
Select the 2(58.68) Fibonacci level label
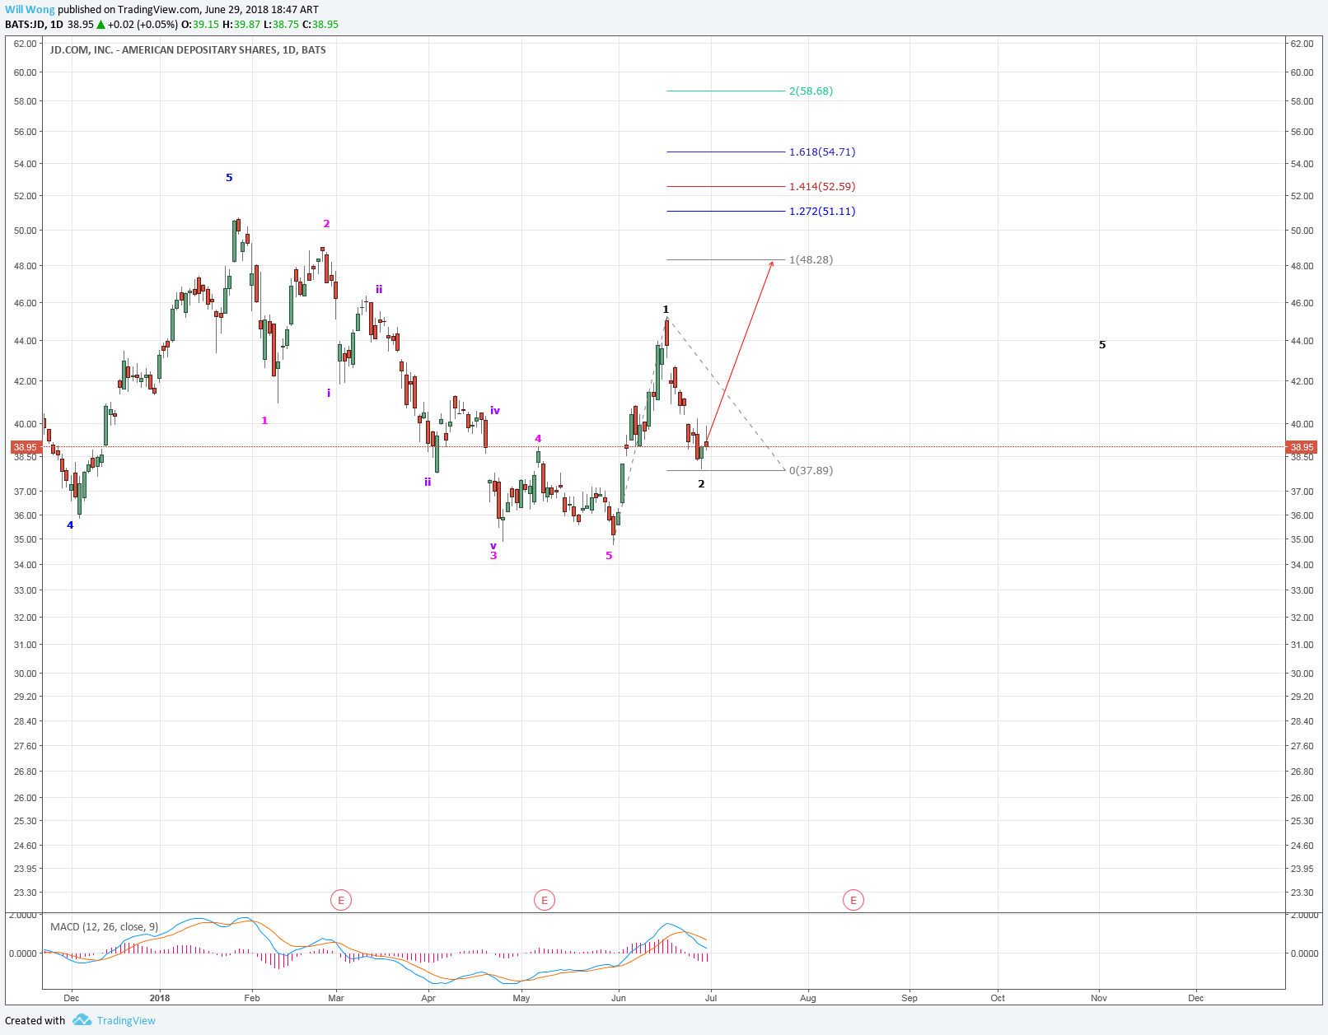pos(811,91)
